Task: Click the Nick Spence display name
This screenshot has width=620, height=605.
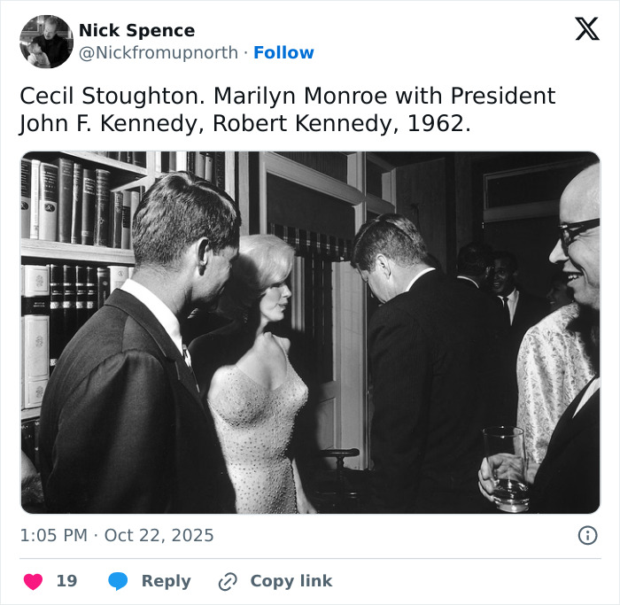Action: (x=136, y=30)
